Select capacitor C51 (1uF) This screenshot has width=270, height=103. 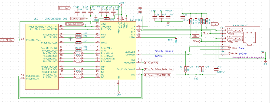coord(91,12)
